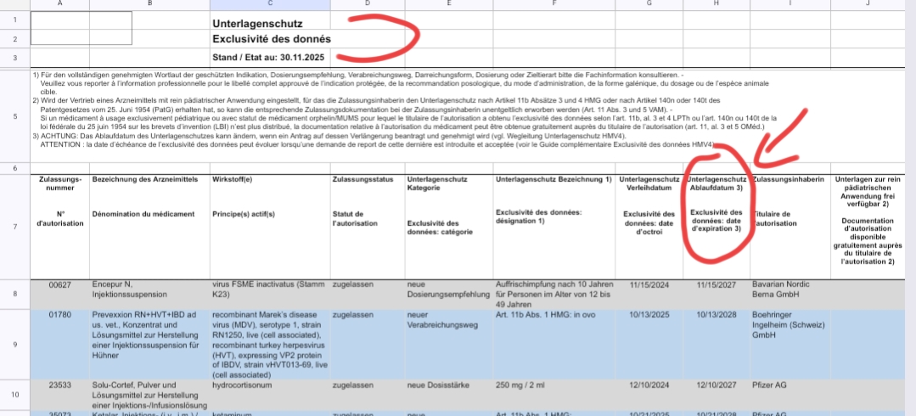
Task: Select row 3 header
Action: (x=15, y=58)
